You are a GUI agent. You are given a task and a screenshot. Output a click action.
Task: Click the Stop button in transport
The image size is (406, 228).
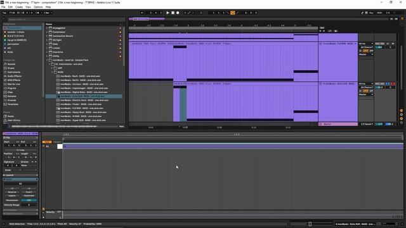coord(173,13)
